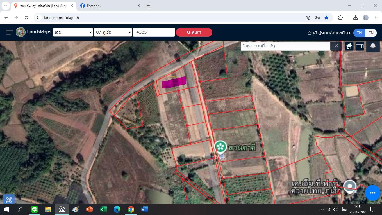Viewport: 382px width, 215px height.
Task: Switch language to EN
Action: click(371, 32)
